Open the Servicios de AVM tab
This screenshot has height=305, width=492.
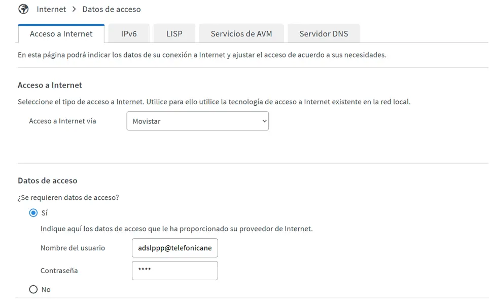[x=241, y=34]
